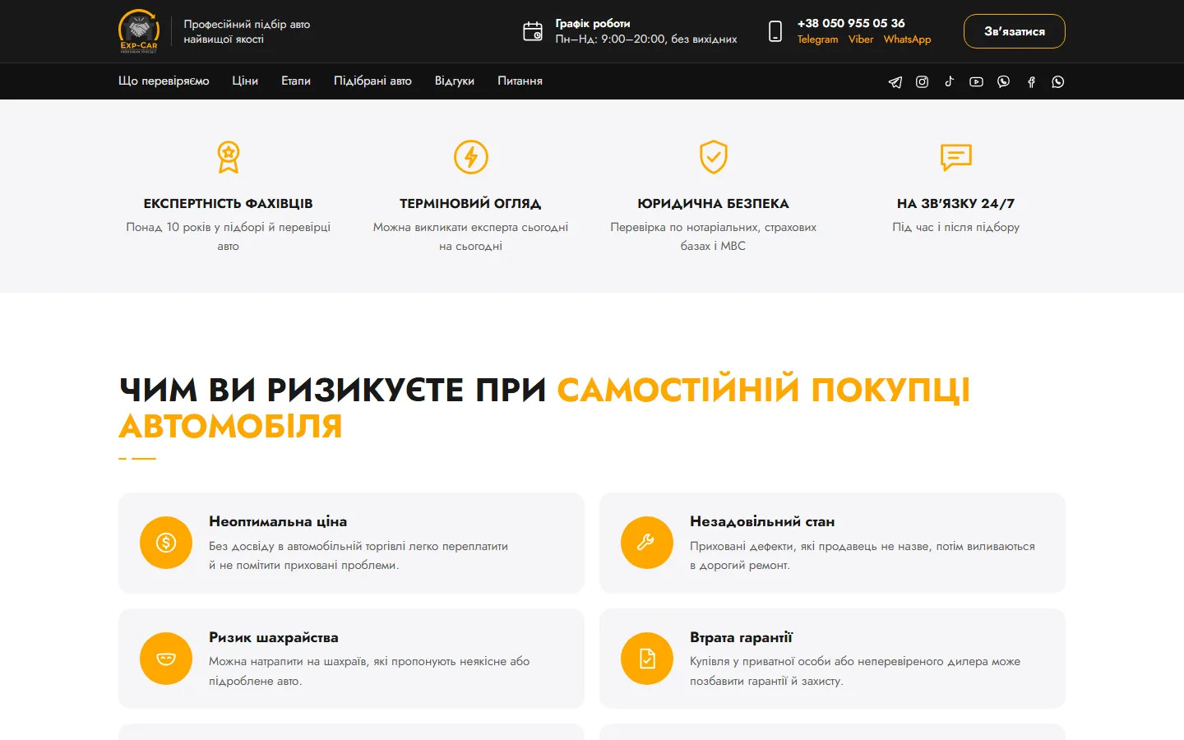This screenshot has width=1184, height=740.
Task: Open the TikTok icon
Action: pos(950,81)
